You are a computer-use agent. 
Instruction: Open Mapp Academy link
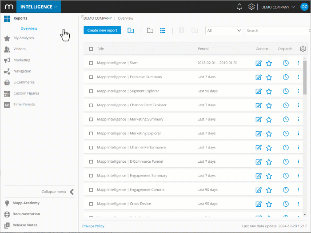point(26,203)
